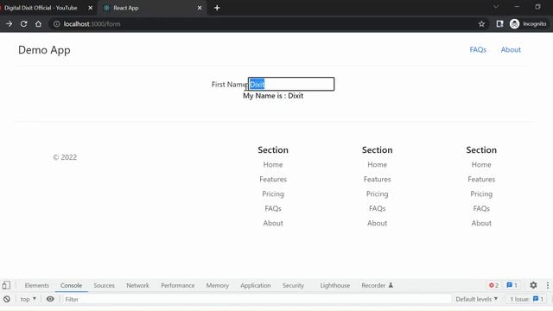Viewport: 553px width, 311px height.
Task: Reload the localhost page
Action: point(23,24)
